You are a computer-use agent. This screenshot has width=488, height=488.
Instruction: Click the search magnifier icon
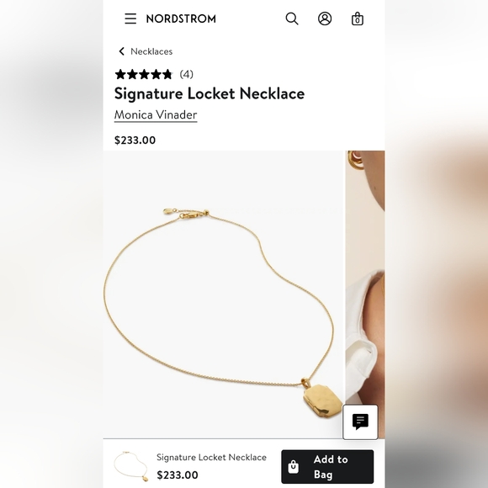[292, 19]
